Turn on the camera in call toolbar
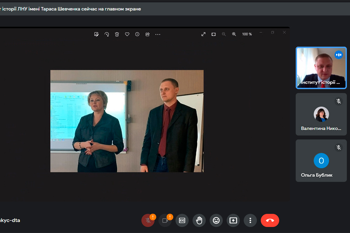The image size is (350, 233). pyautogui.click(x=165, y=221)
